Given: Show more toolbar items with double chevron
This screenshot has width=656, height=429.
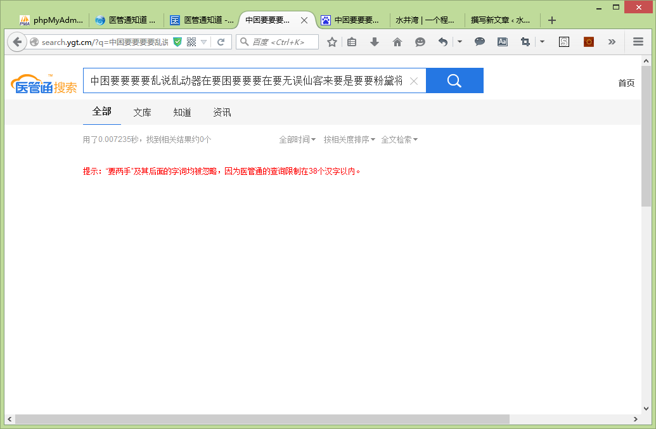Looking at the screenshot, I should (x=612, y=42).
